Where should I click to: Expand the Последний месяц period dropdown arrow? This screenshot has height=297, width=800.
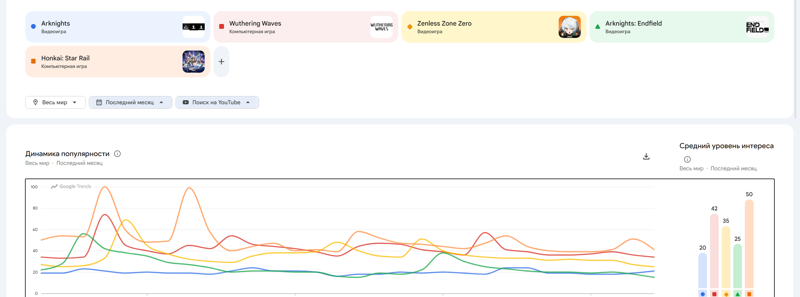point(161,102)
